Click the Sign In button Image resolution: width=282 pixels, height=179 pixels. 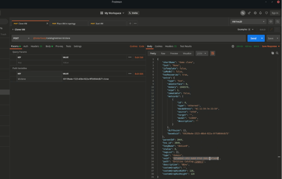(x=275, y=13)
